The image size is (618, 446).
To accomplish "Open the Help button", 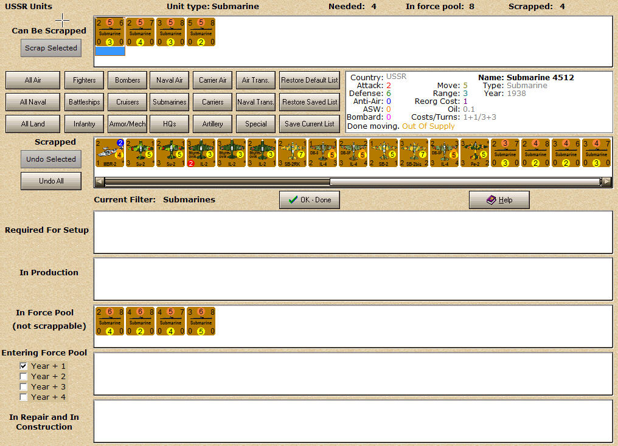I will (x=499, y=200).
